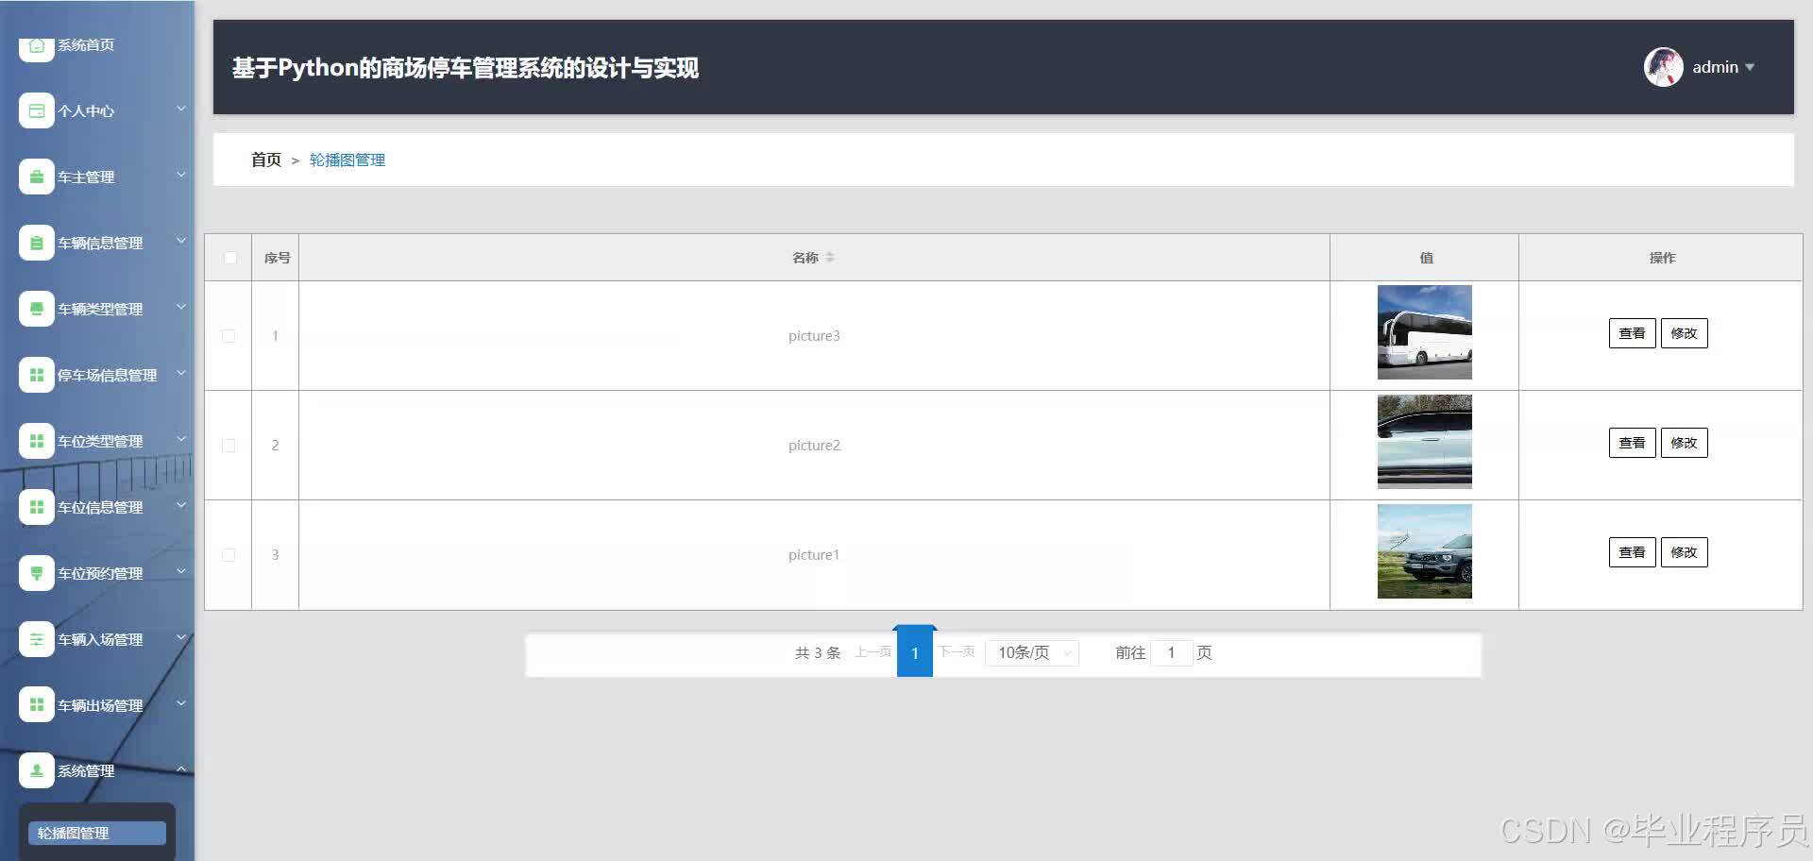
Task: Click the 值 column header
Action: (1426, 258)
